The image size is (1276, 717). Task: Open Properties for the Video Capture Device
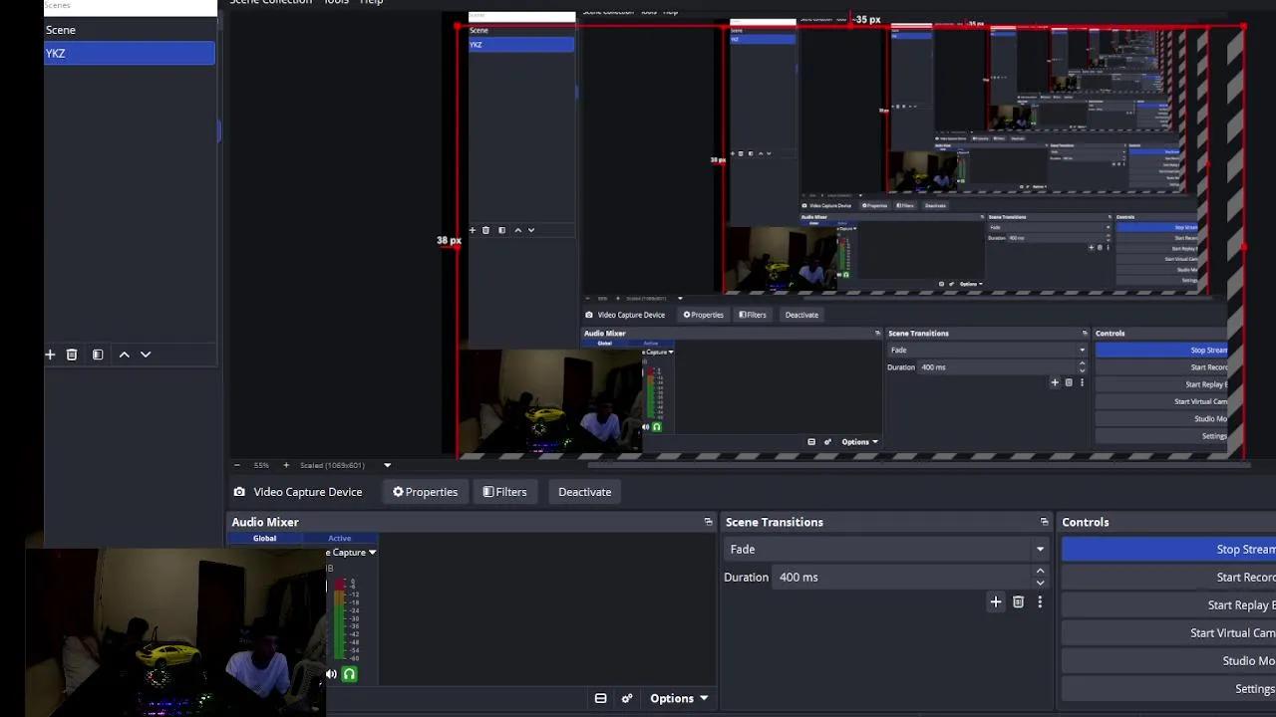coord(425,492)
